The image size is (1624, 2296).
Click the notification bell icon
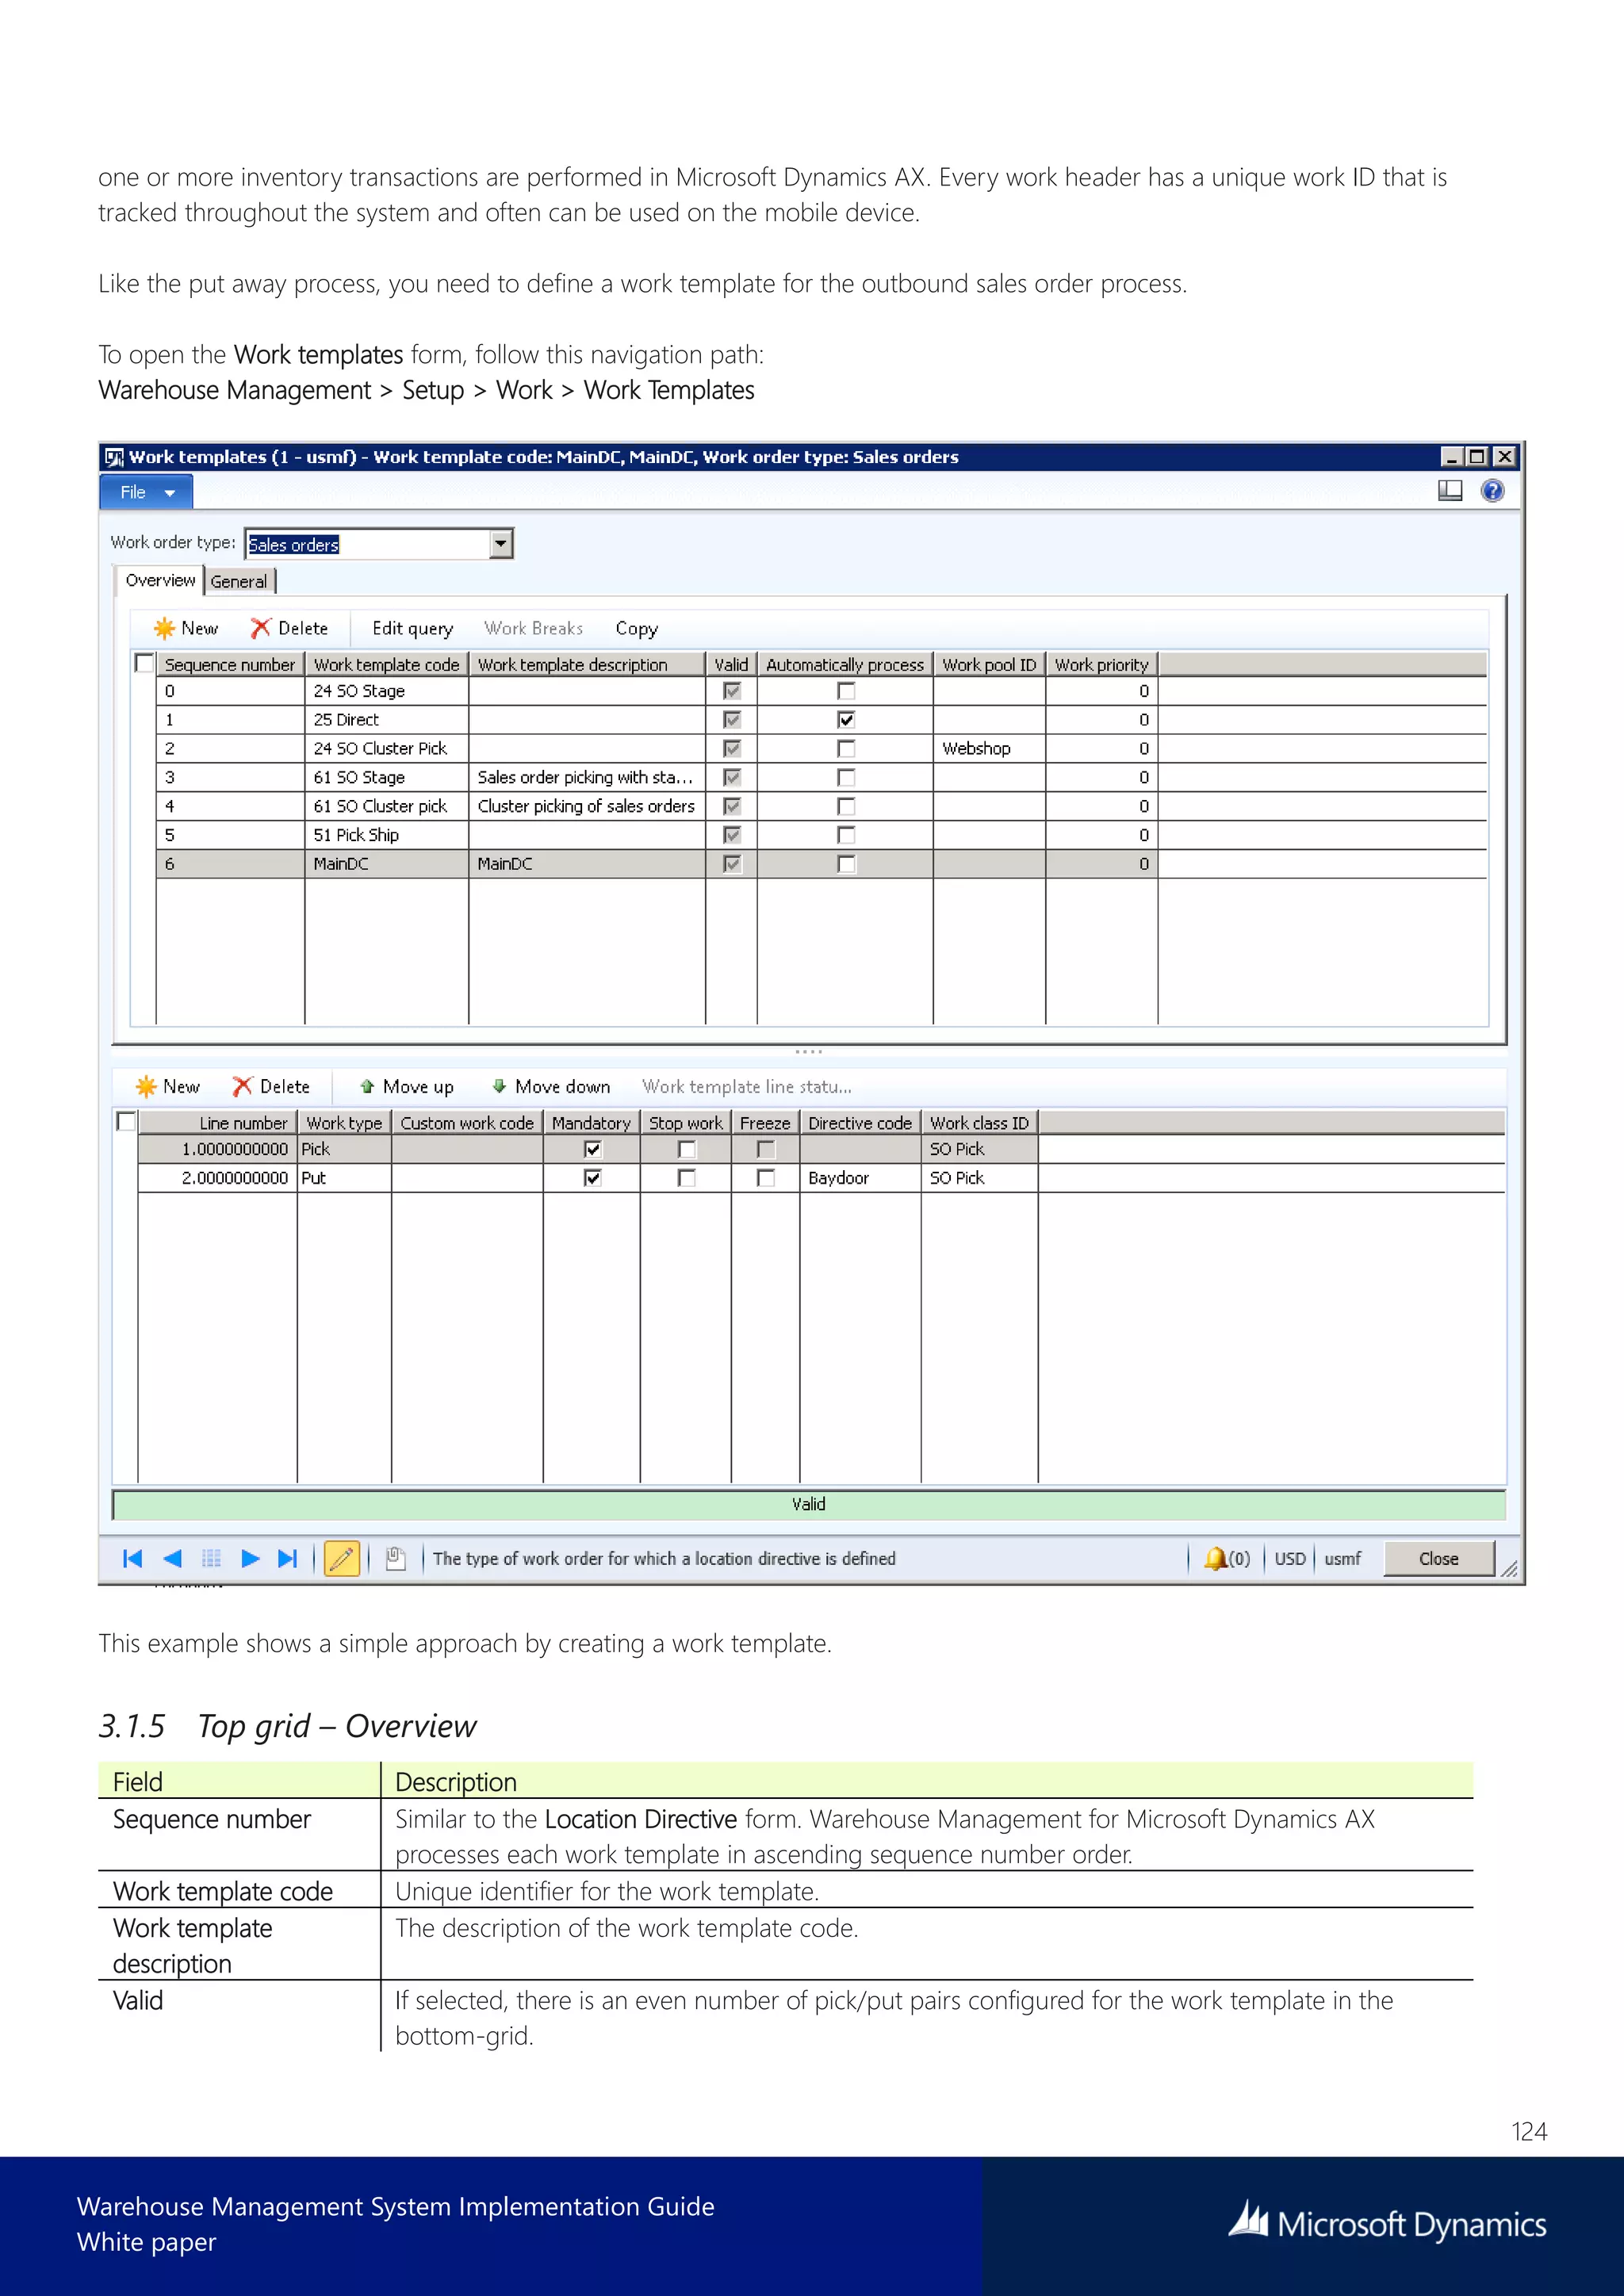click(1215, 1558)
